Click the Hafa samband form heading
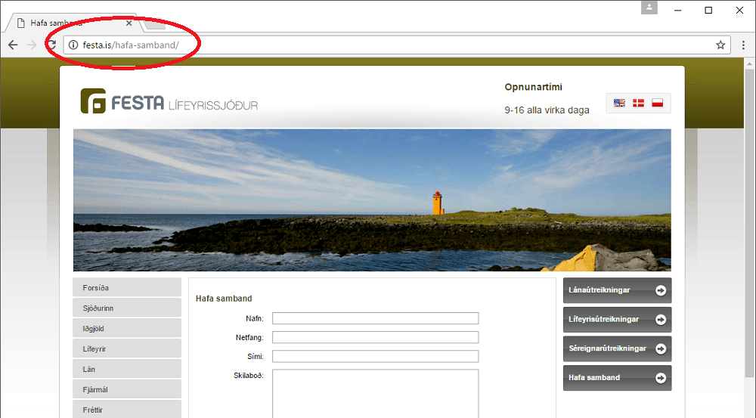 (x=224, y=299)
